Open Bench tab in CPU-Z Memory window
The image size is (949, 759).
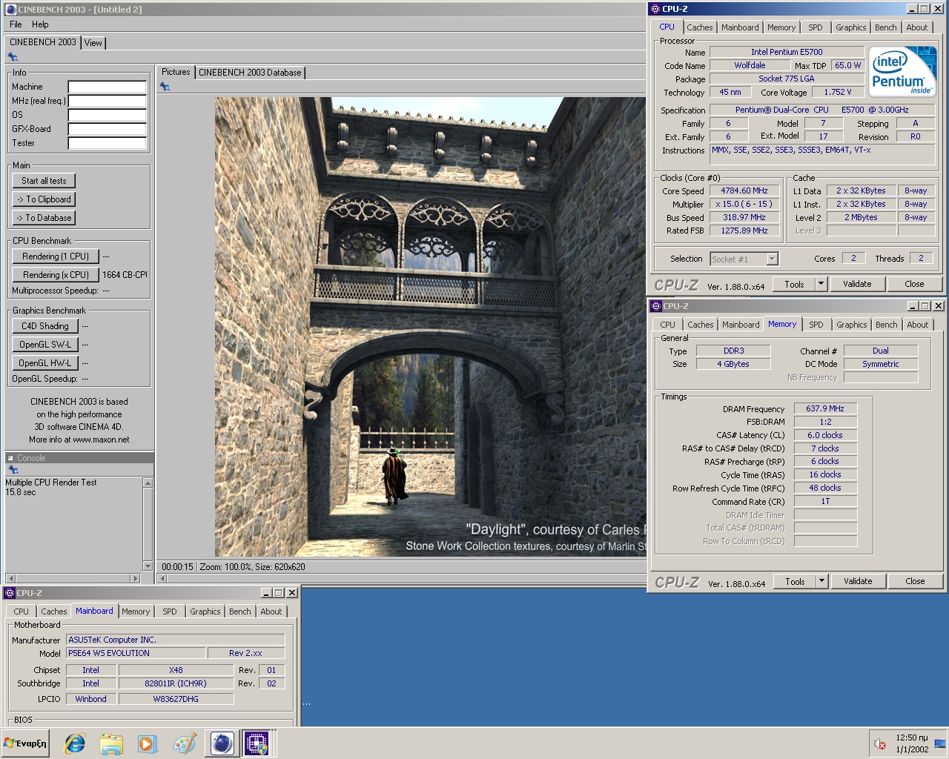click(x=887, y=325)
